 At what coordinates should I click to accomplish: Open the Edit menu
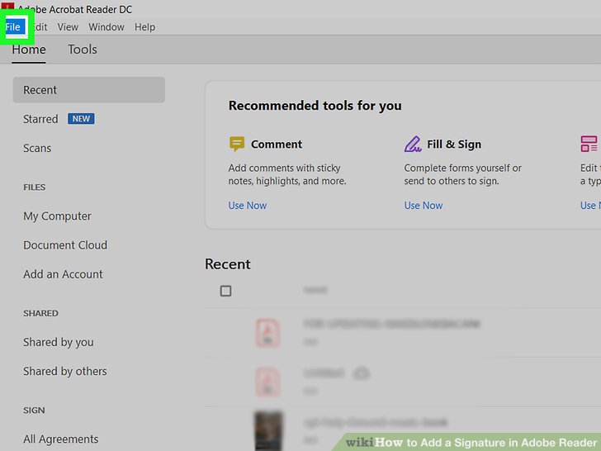point(40,26)
